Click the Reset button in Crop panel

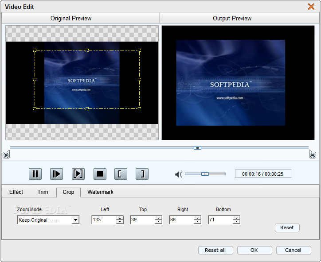(287, 227)
